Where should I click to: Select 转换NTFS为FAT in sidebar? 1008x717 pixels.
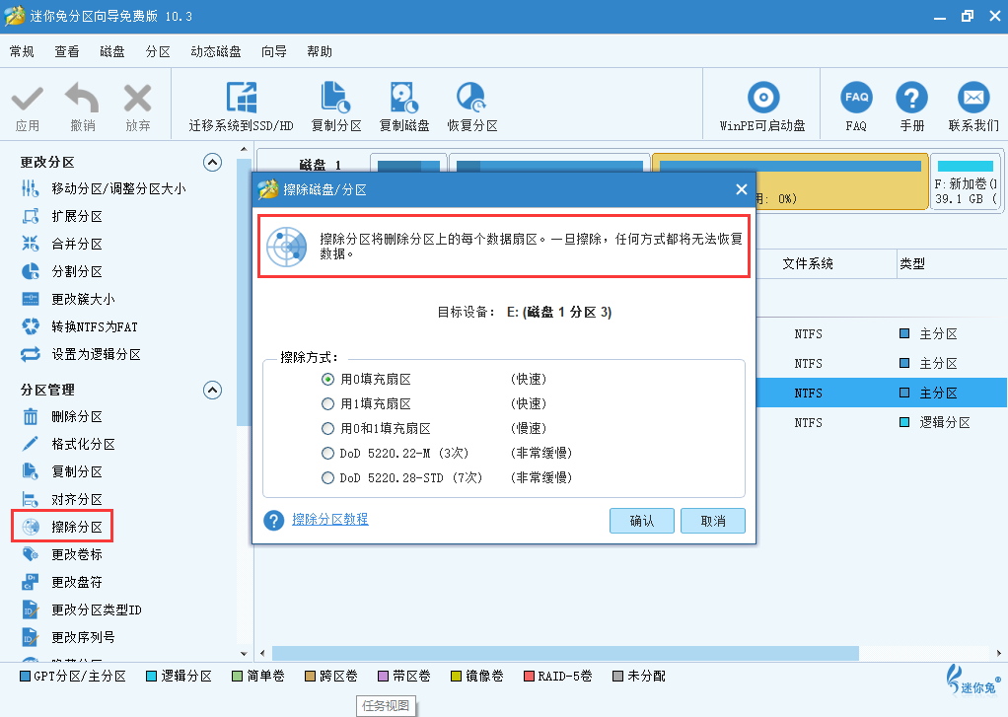(80, 327)
